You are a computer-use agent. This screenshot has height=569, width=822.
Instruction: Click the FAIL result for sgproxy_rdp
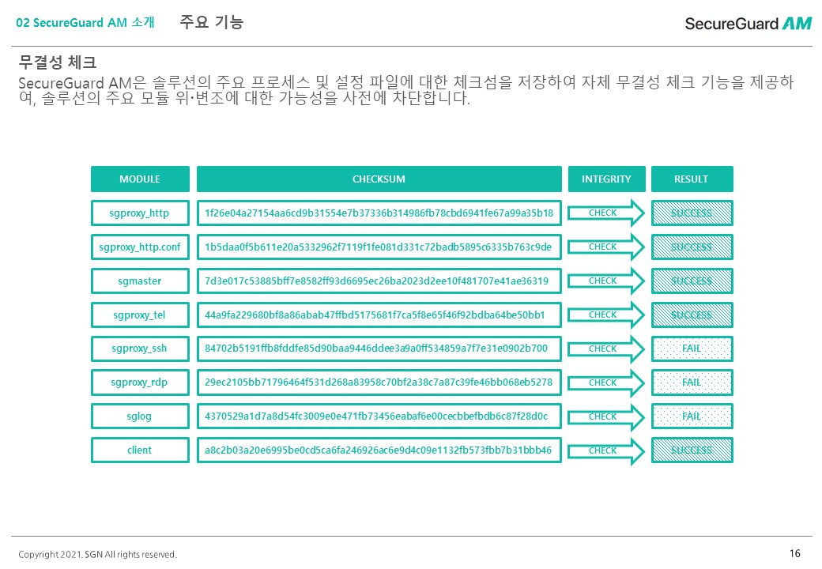(x=692, y=382)
